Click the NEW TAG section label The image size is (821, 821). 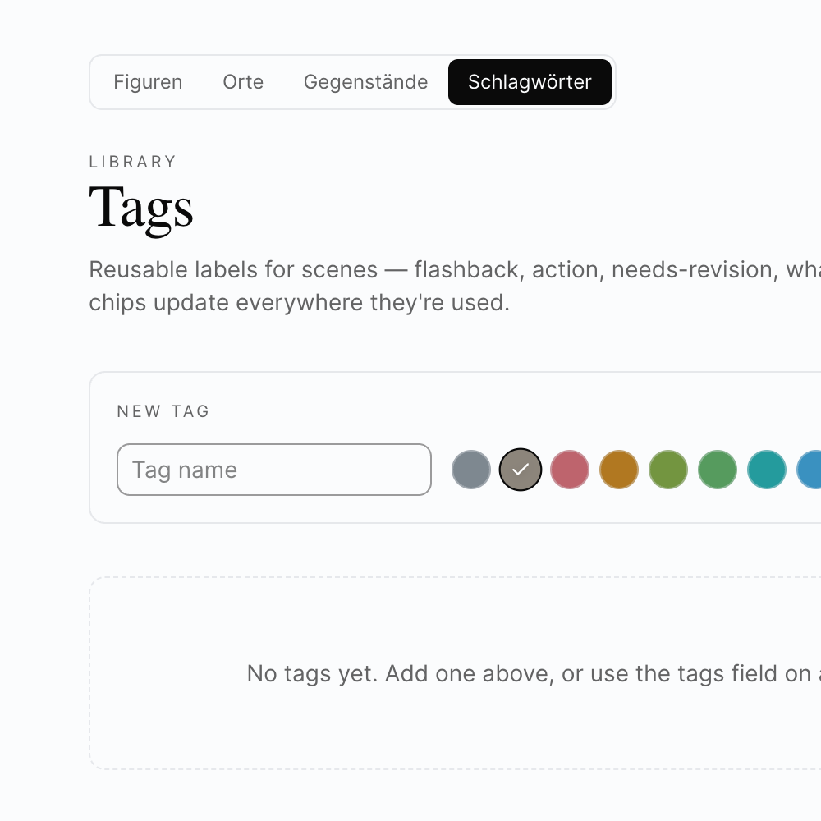(163, 411)
